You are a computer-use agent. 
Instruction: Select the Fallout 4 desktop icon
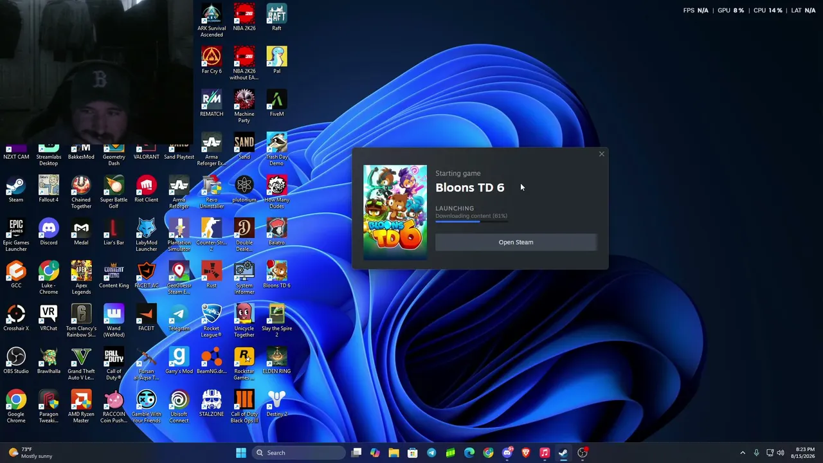pyautogui.click(x=48, y=190)
